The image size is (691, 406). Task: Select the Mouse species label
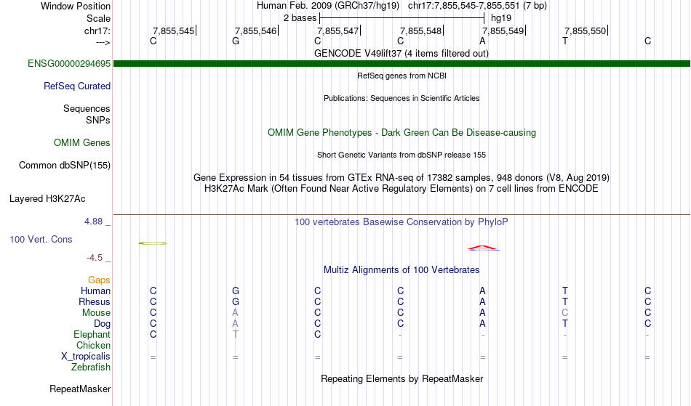point(97,313)
